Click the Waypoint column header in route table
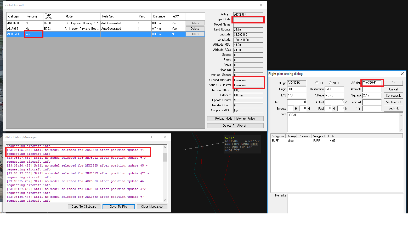The height and width of the screenshot is (228, 408). click(278, 136)
